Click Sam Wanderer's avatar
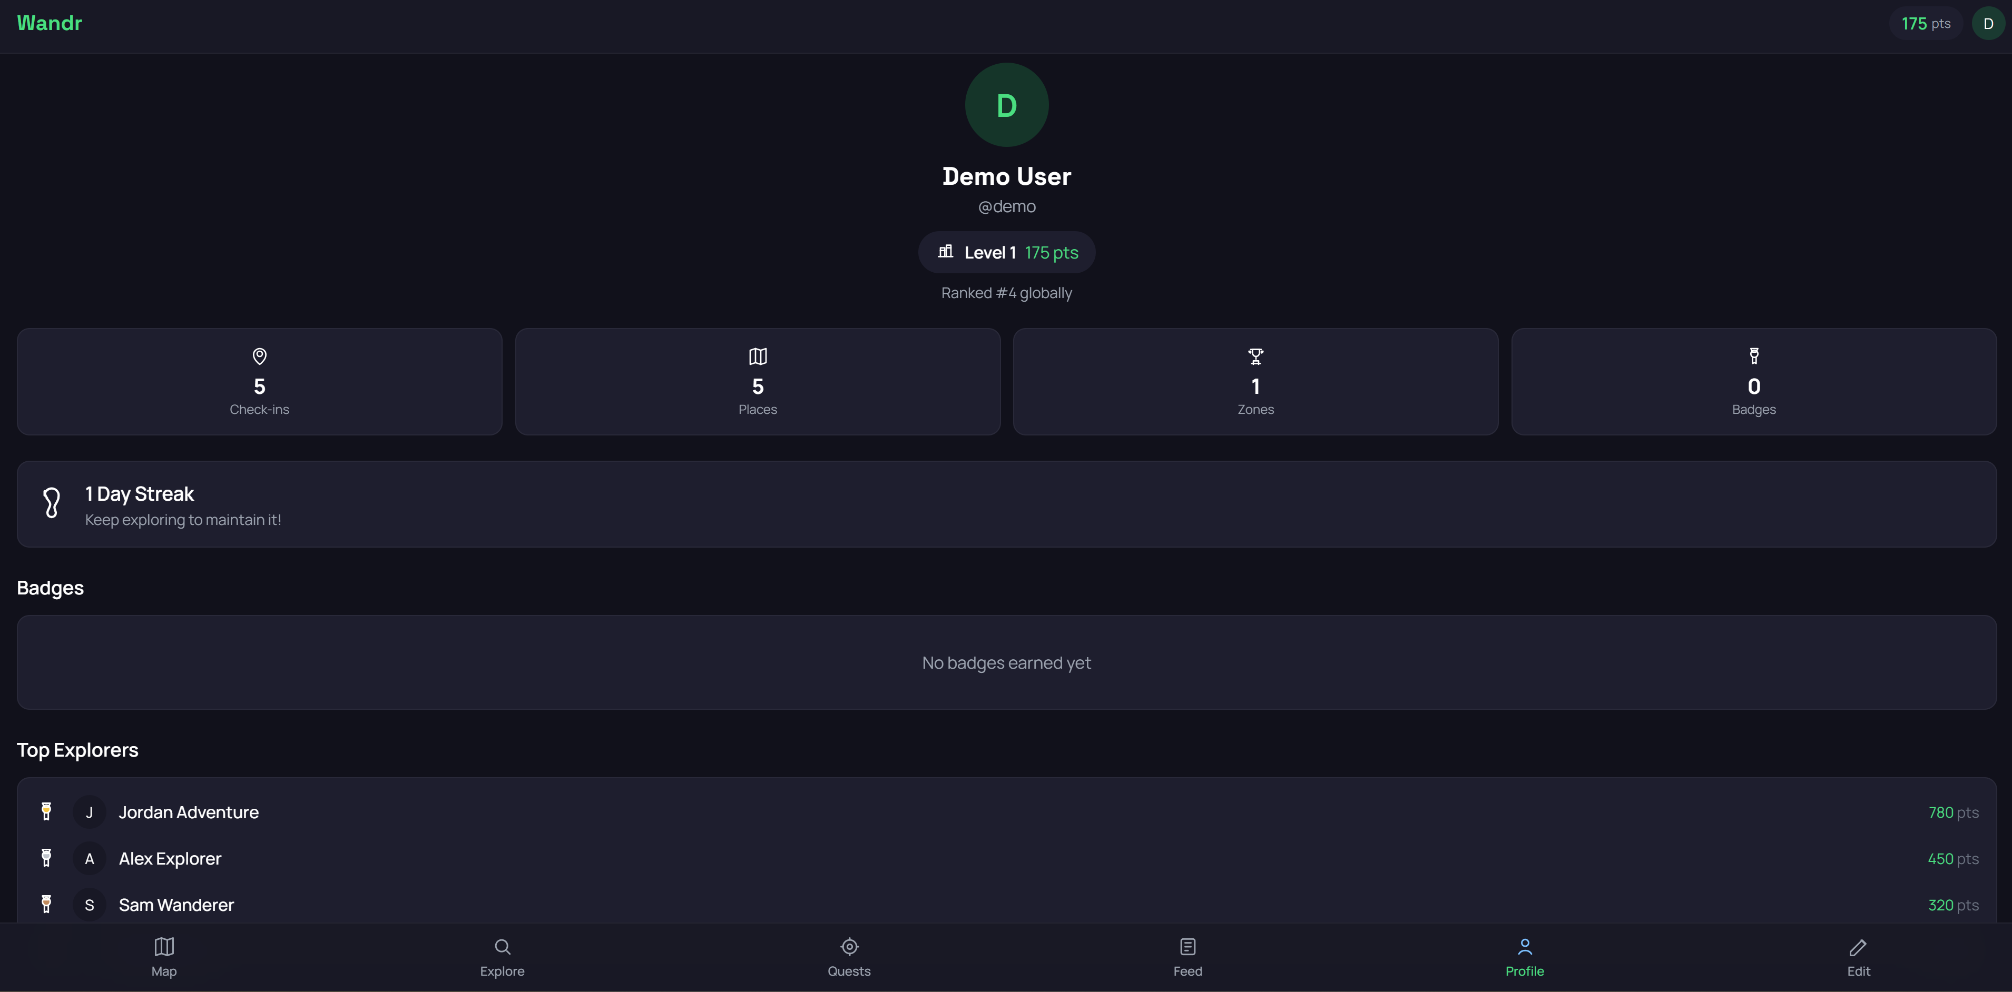Image resolution: width=2012 pixels, height=992 pixels. pos(89,905)
